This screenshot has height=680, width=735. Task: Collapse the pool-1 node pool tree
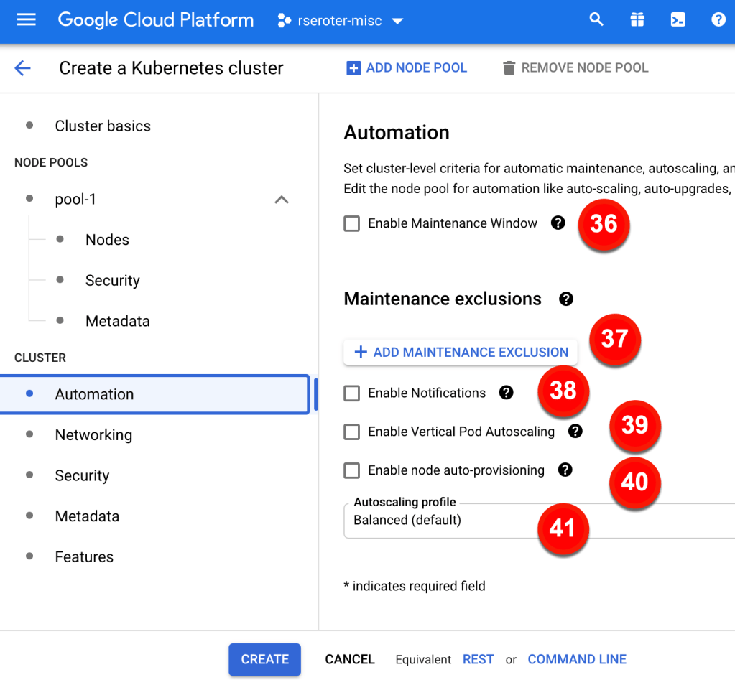282,200
